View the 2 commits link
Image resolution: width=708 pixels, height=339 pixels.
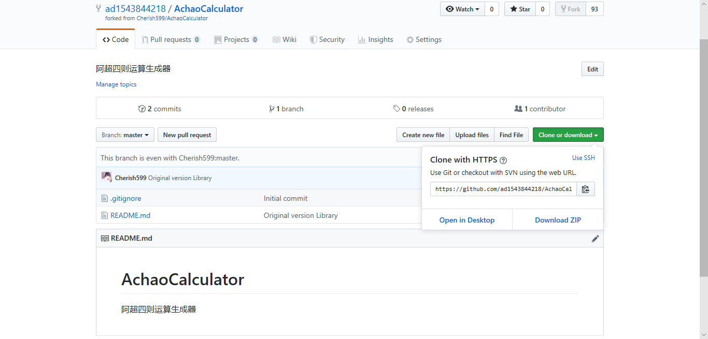pyautogui.click(x=160, y=109)
